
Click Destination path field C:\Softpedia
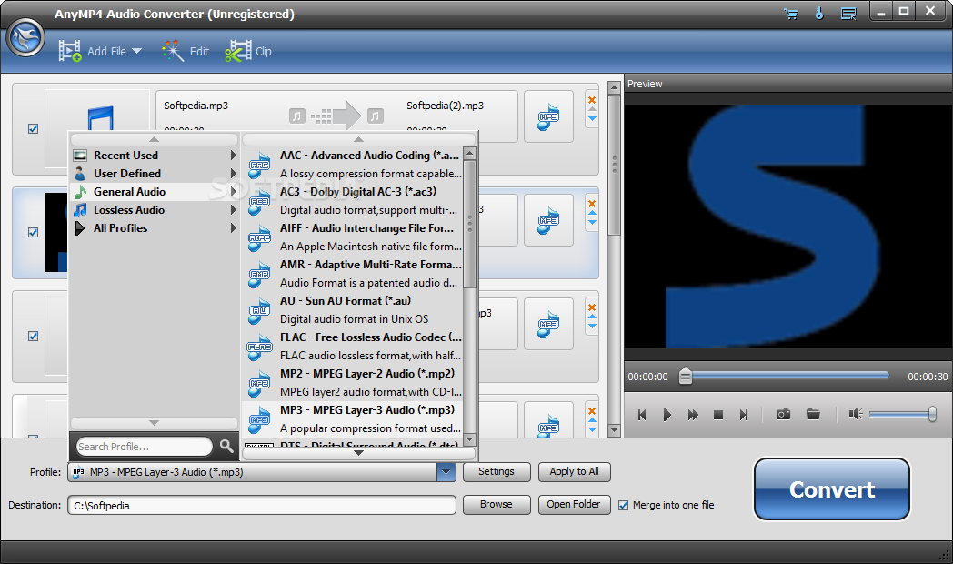262,505
